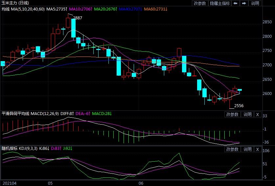Screen dimensions: 275x186
Task: Click the MA40:2707 value
Action: point(130,9)
